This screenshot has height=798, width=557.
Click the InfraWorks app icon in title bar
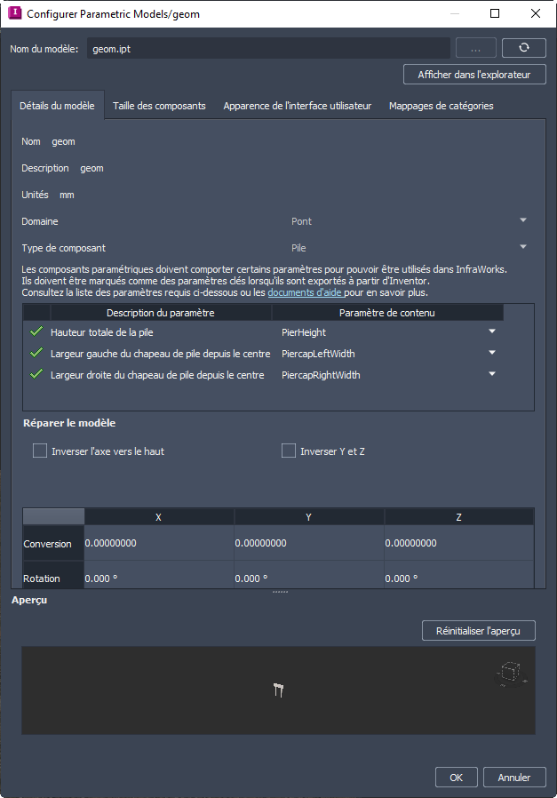(x=14, y=13)
